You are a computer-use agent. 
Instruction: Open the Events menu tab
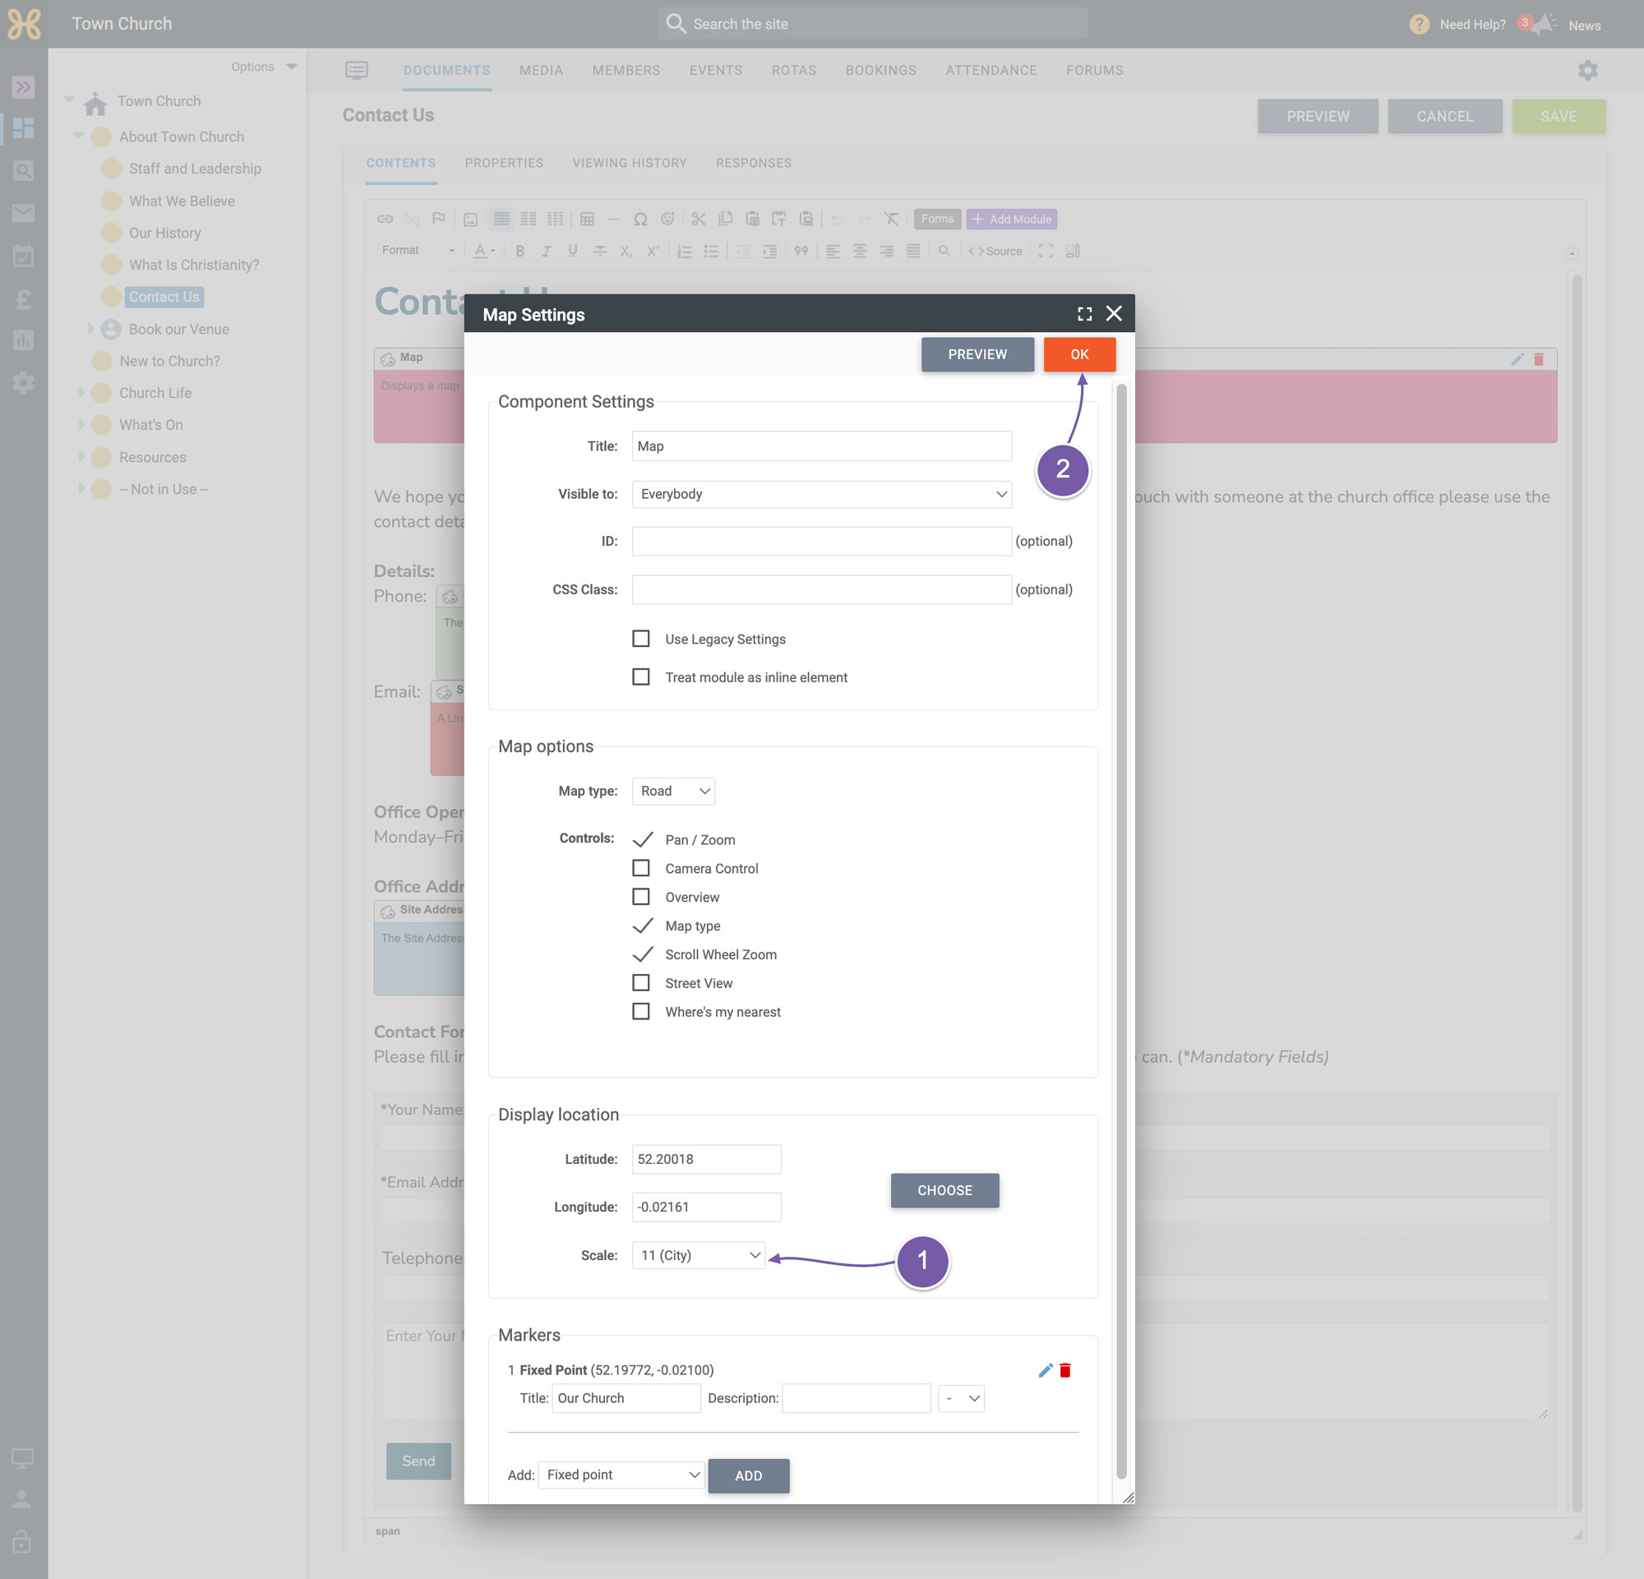point(715,71)
